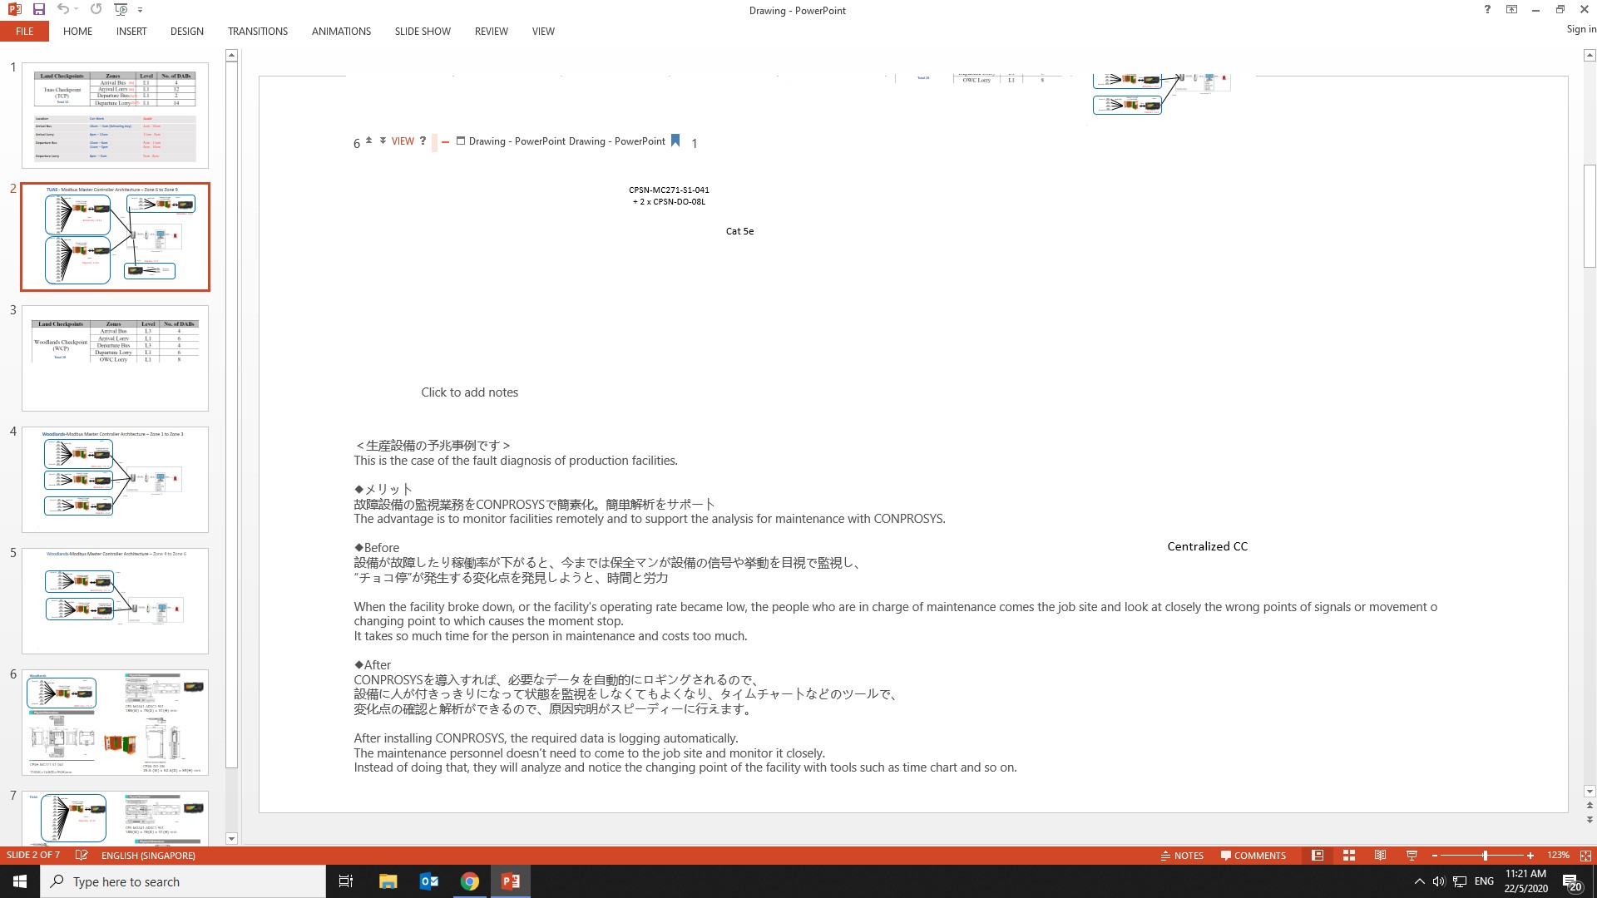Click the Animations tab in the ribbon
Screen dimensions: 1597x898
(x=341, y=31)
